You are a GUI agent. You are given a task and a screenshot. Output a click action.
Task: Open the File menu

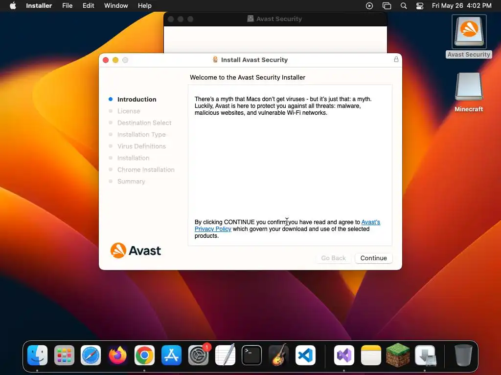67,6
